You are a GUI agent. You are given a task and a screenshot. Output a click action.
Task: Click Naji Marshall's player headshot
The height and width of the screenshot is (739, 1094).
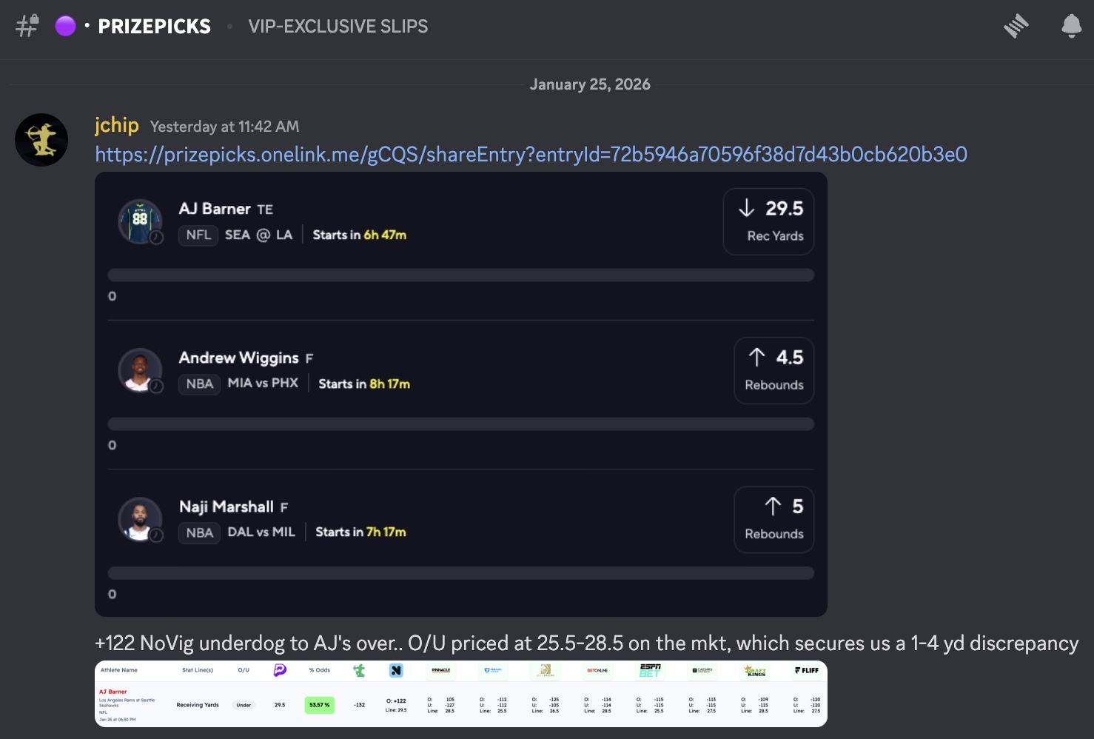[140, 519]
